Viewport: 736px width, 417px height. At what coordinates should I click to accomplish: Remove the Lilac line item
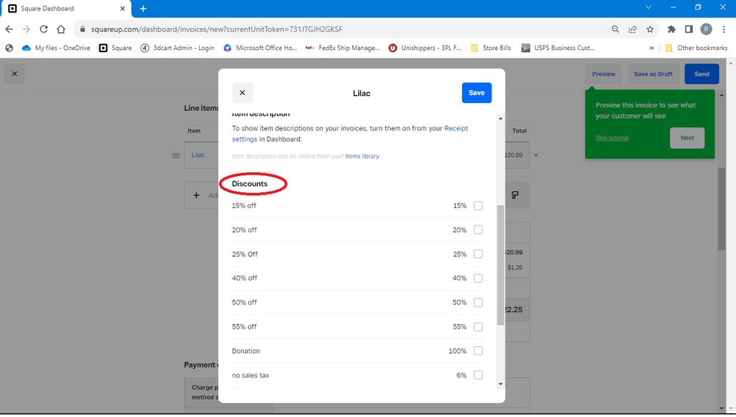point(536,155)
